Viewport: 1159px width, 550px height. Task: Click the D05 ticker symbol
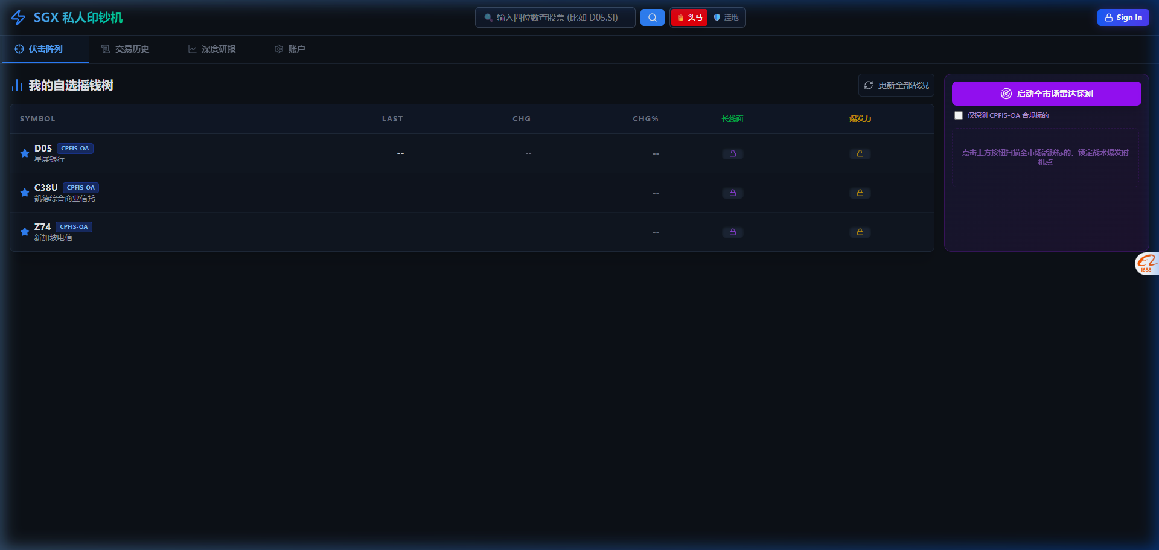point(43,149)
